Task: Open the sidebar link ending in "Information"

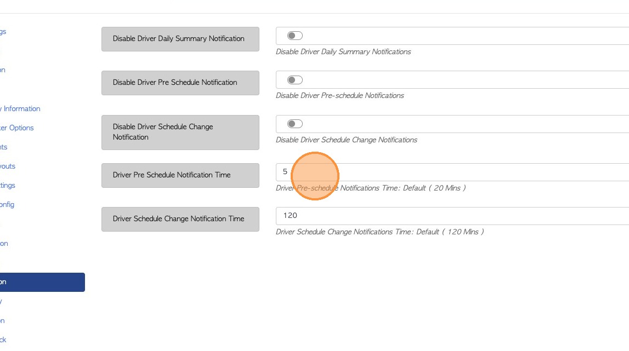Action: tap(21, 108)
